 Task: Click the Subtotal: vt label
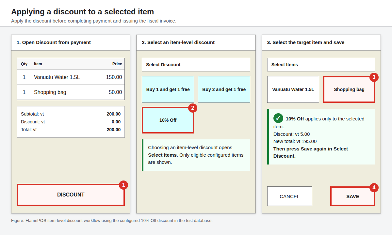pyautogui.click(x=32, y=114)
